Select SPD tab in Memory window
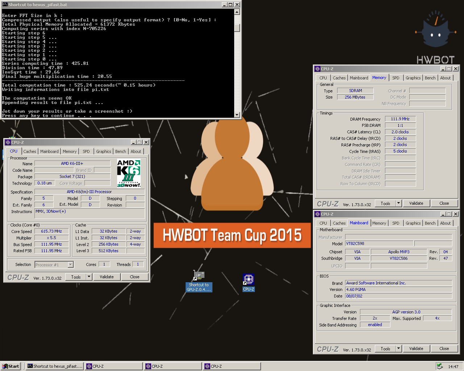Screen dimensions: 464x371 (396, 78)
